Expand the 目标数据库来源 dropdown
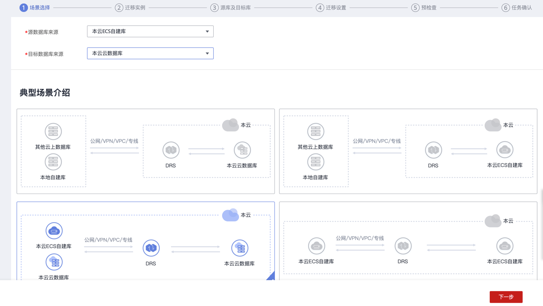This screenshot has width=543, height=306. (x=150, y=53)
